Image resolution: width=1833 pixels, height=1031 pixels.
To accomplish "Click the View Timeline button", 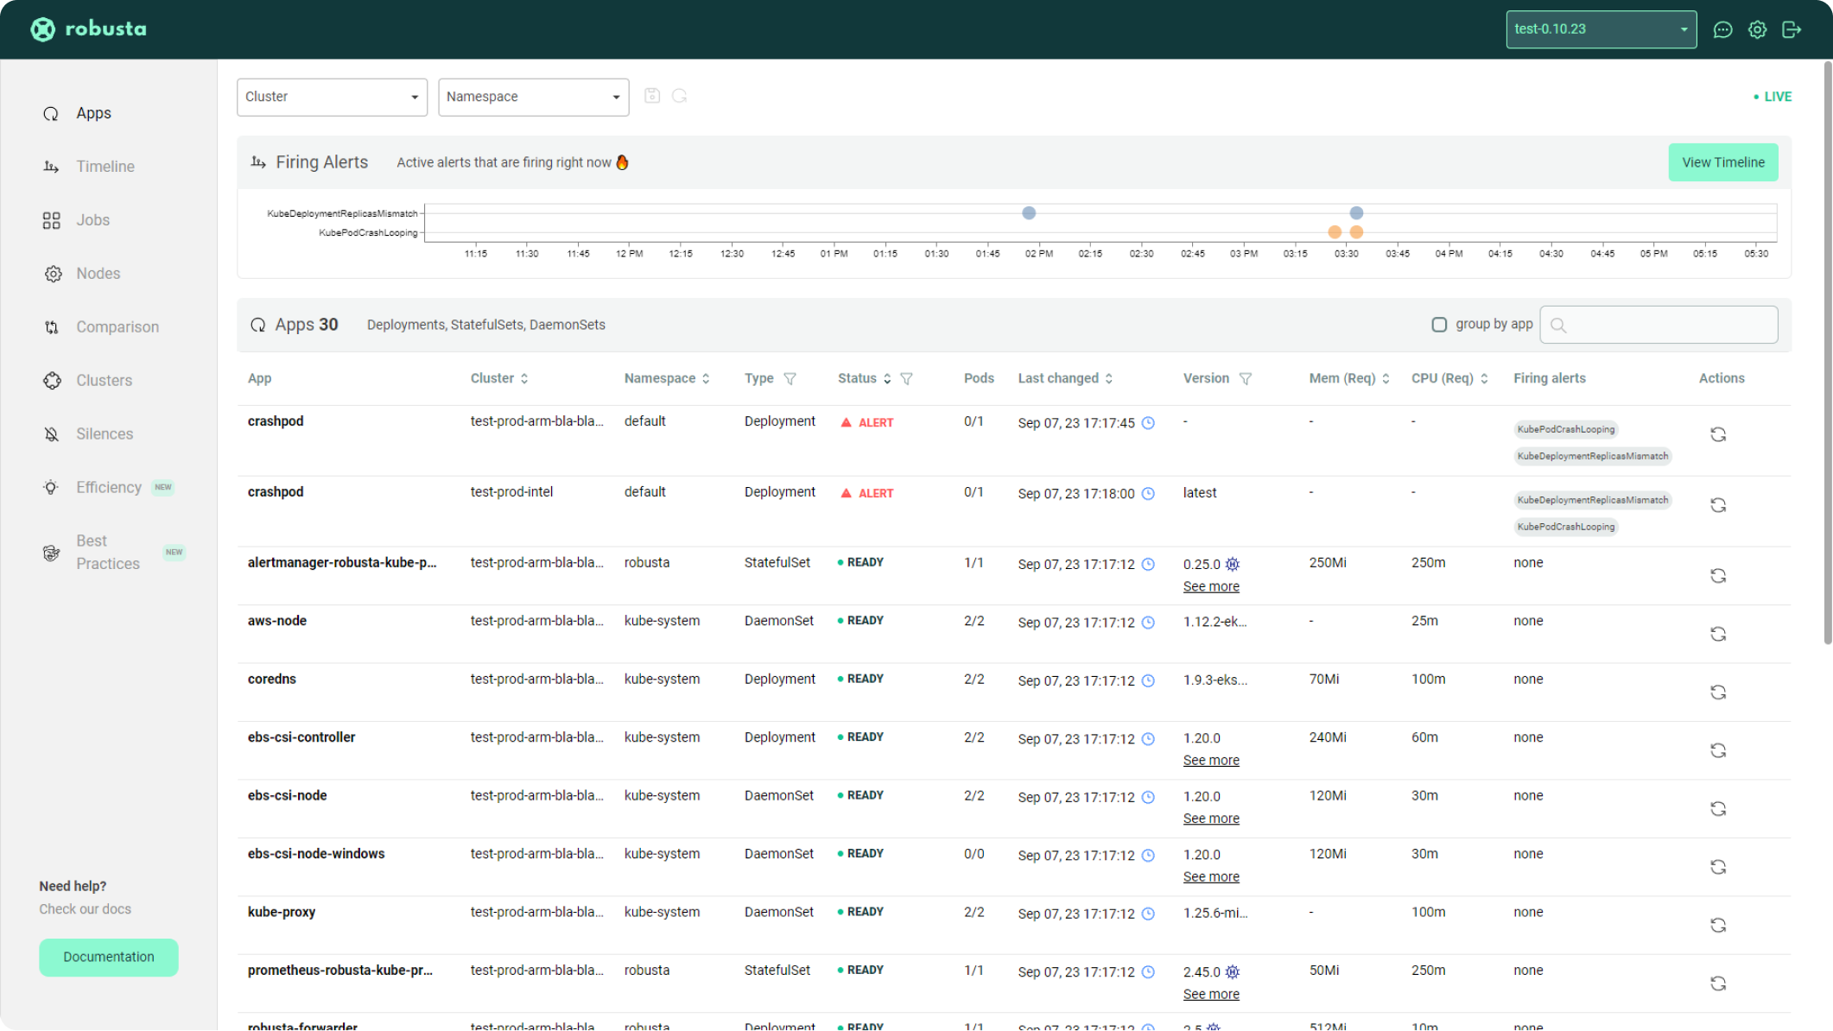I will coord(1722,162).
